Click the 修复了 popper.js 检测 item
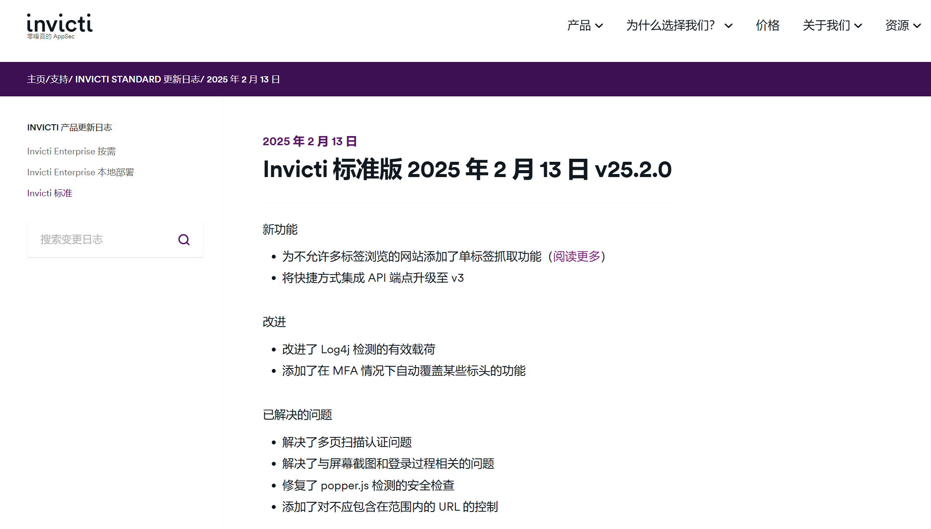 368,485
